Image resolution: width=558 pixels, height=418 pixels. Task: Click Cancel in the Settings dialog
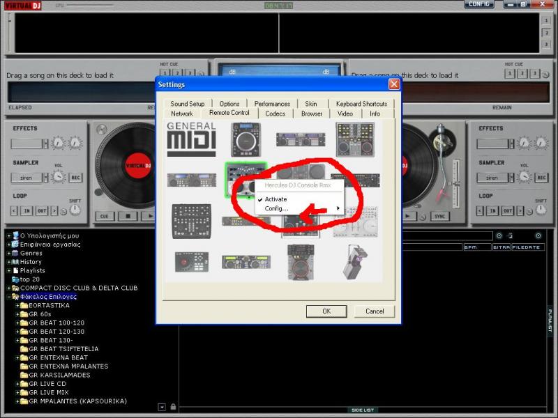pyautogui.click(x=375, y=311)
